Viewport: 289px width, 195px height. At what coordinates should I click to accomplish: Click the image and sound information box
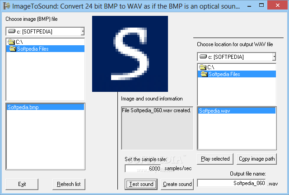coord(157,128)
